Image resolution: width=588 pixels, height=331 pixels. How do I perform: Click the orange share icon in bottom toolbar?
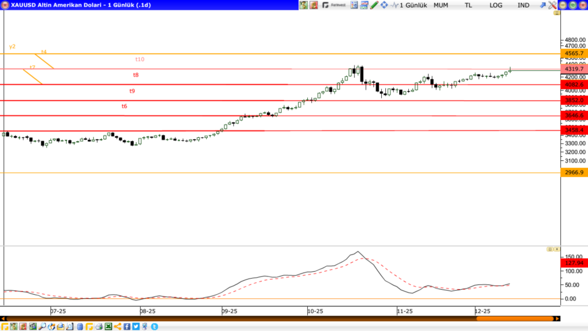click(117, 326)
